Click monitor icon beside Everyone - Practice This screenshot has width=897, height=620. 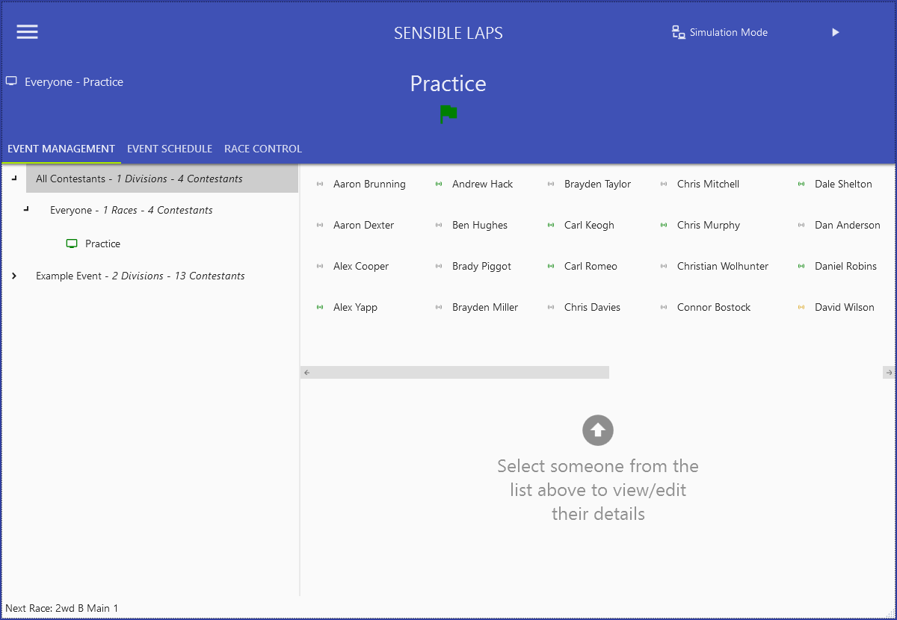pyautogui.click(x=11, y=81)
